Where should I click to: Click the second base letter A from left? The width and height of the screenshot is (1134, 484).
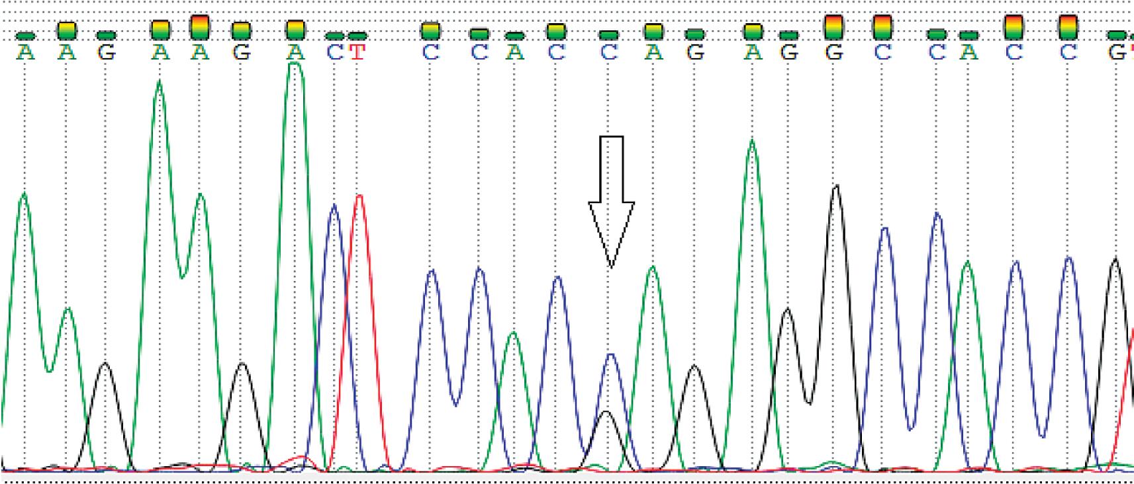coord(66,53)
